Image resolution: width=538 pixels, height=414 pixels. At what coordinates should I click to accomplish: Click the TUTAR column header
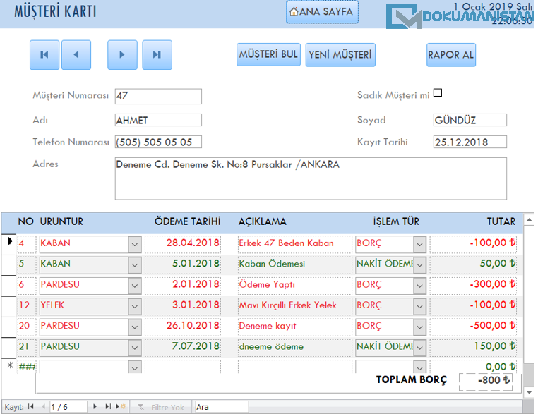coord(501,221)
